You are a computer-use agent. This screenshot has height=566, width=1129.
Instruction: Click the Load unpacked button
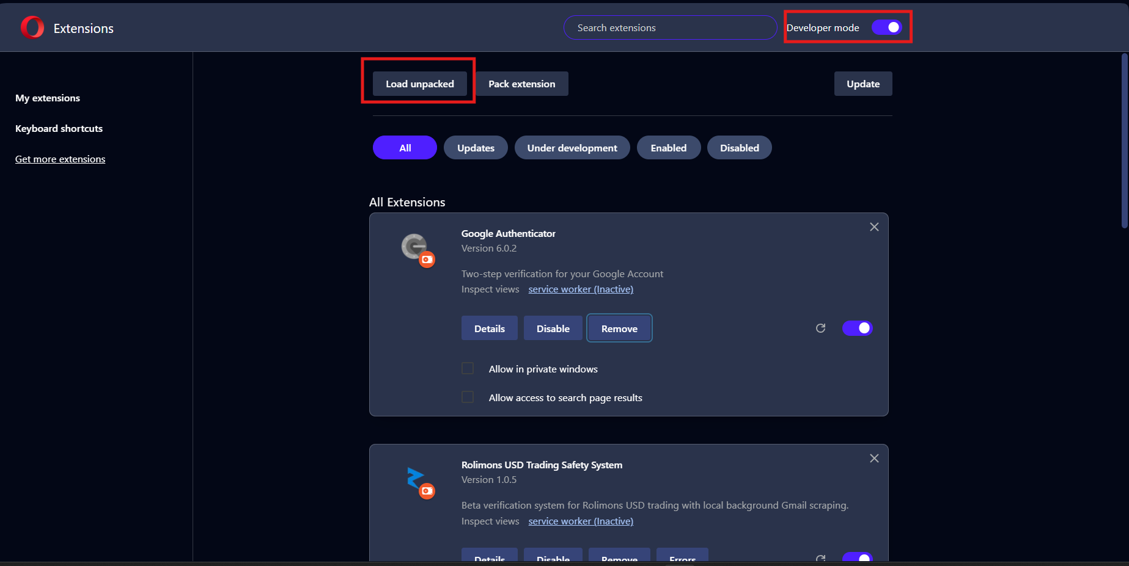pyautogui.click(x=420, y=84)
